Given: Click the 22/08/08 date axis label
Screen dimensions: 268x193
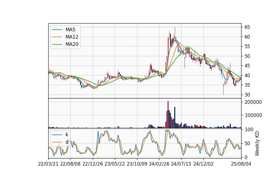Looking at the screenshot, I should pos(70,164).
